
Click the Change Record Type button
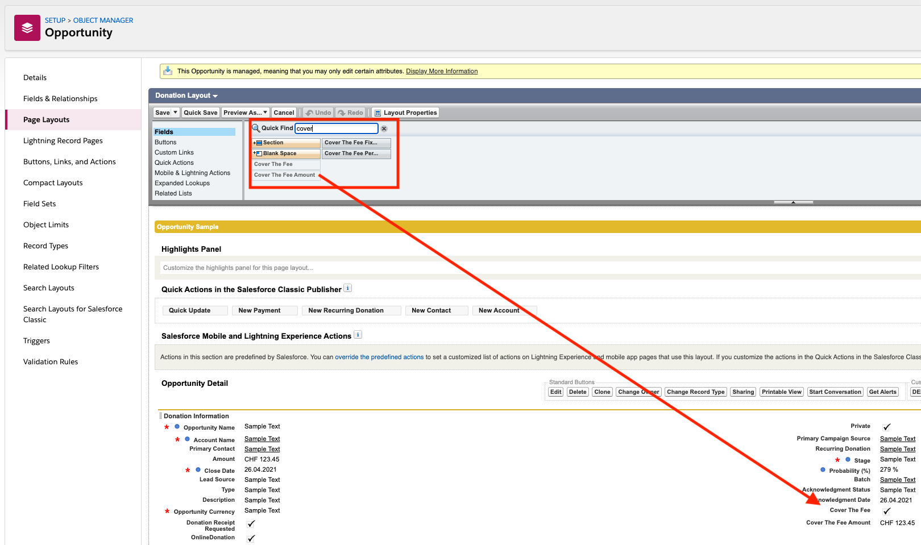696,392
